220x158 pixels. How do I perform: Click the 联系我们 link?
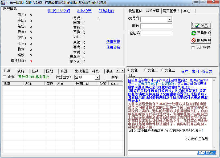point(106,11)
